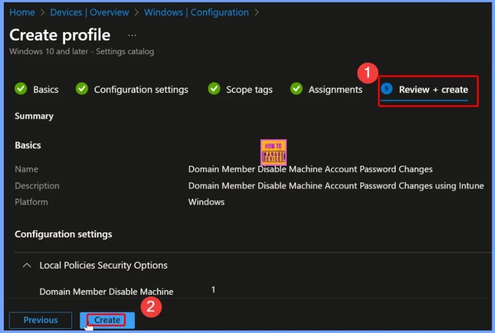Go to the Scope tags tab
Image resolution: width=495 pixels, height=333 pixels.
pos(249,90)
